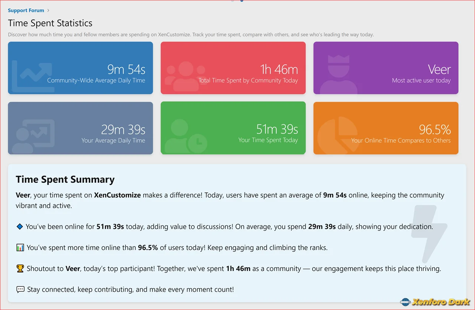
Task: Select the Community-Wide Average Daily Time card label
Action: (96, 81)
